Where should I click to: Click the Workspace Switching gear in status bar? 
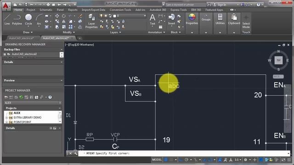coord(245,160)
